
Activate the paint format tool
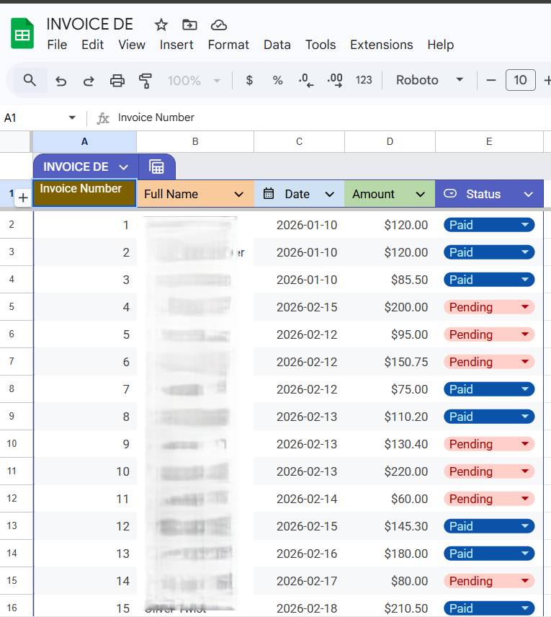(145, 81)
